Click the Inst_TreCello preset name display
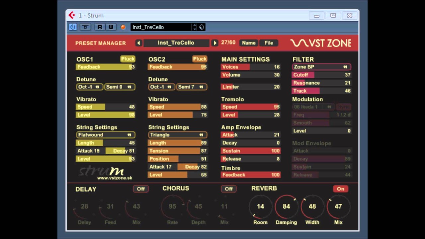The width and height of the screenshot is (425, 239). pos(176,43)
